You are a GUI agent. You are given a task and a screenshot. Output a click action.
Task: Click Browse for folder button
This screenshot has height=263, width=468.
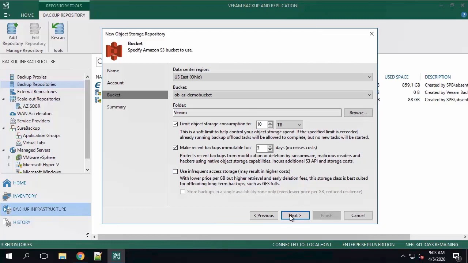click(358, 113)
